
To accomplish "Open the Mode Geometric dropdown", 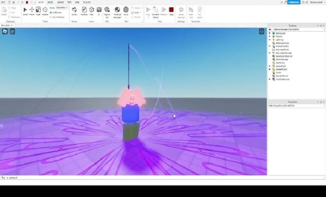I will (62, 8).
